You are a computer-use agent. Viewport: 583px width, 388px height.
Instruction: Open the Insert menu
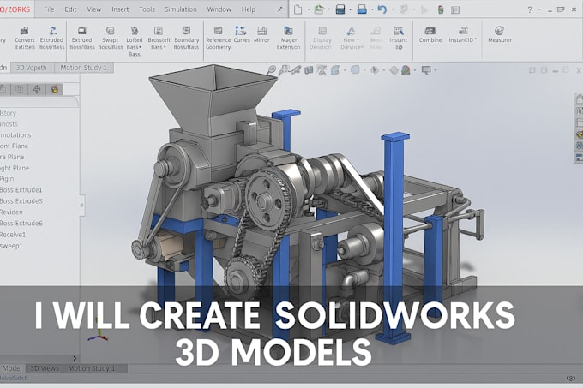120,9
